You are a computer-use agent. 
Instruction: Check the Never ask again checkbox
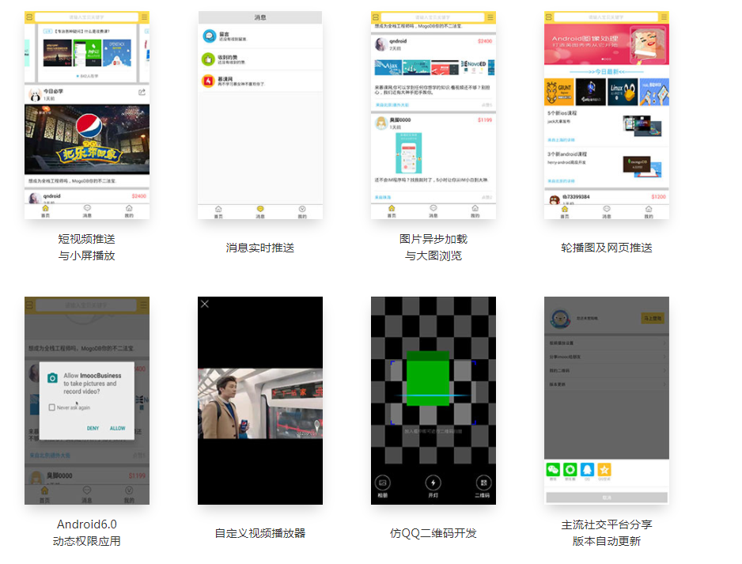[51, 407]
